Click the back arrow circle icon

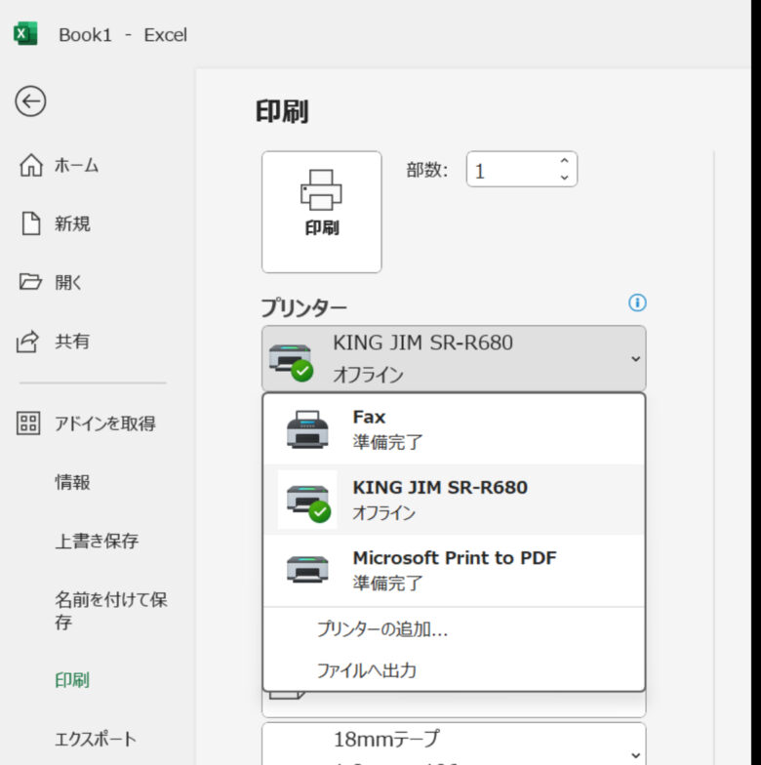coord(30,101)
